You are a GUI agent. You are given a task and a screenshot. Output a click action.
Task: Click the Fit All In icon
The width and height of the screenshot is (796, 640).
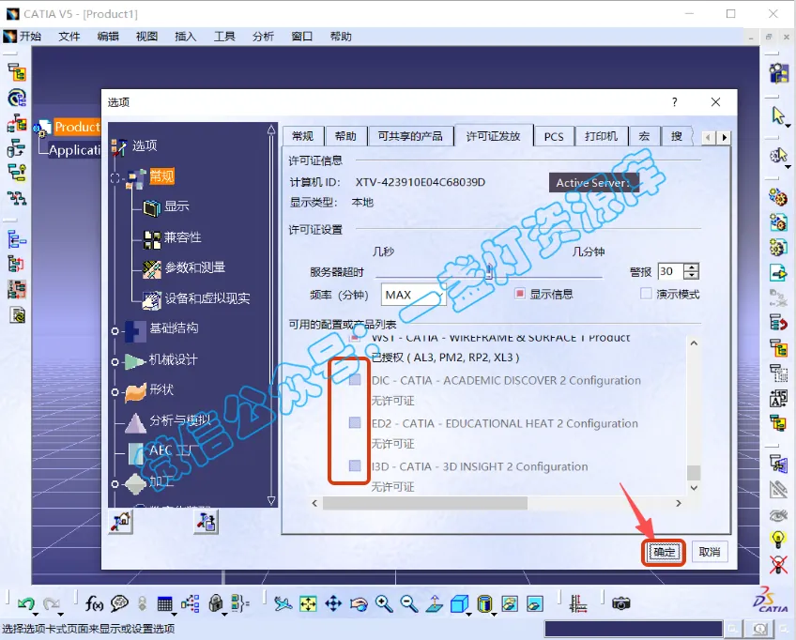click(308, 603)
